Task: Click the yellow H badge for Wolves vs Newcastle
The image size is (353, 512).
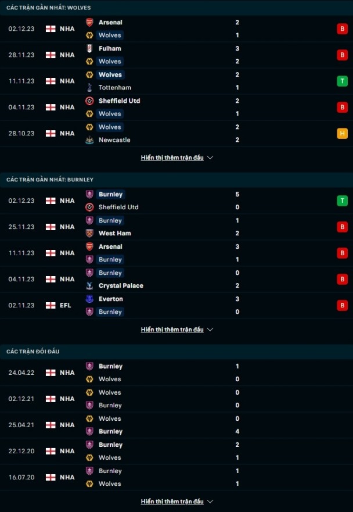Action: (x=342, y=133)
